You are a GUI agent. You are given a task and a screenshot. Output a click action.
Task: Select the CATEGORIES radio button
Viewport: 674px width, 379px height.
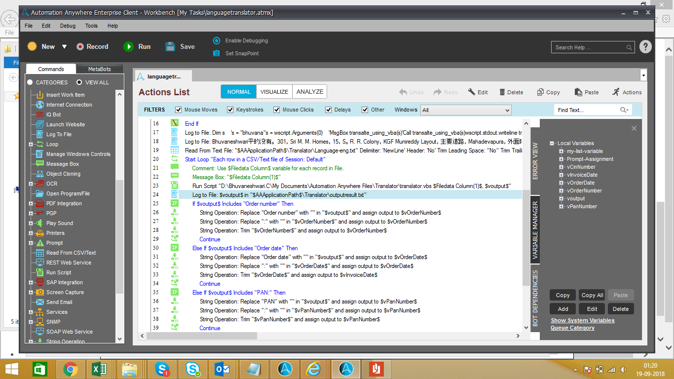[x=30, y=82]
